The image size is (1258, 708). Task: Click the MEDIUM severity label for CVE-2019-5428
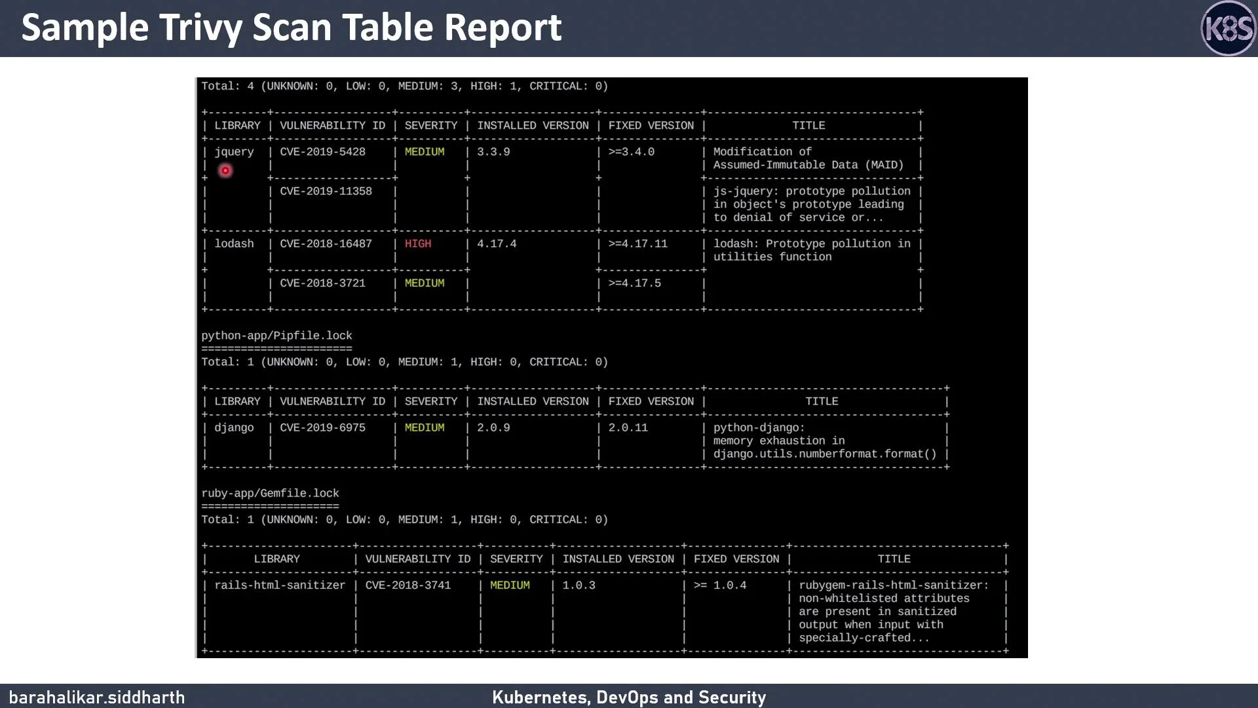(425, 151)
